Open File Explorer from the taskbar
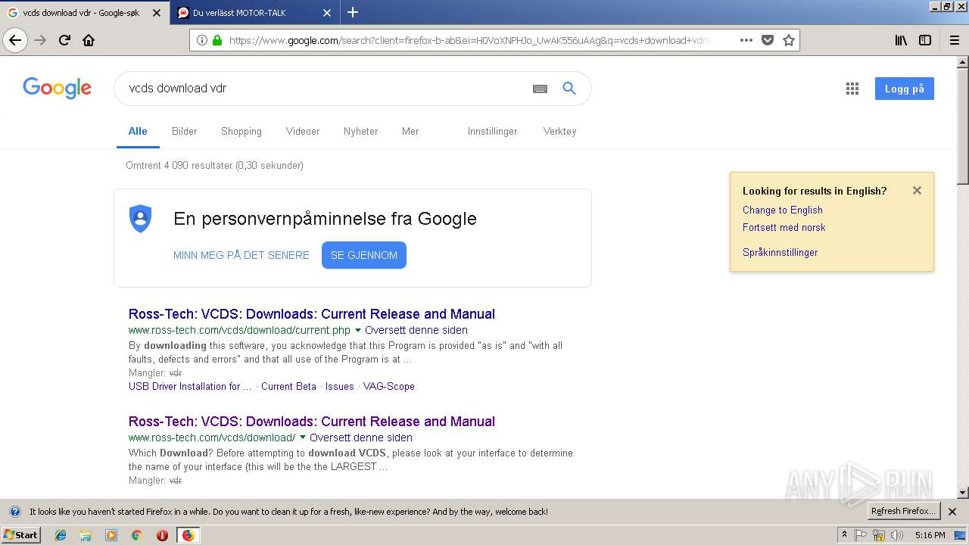This screenshot has width=969, height=545. tap(86, 535)
